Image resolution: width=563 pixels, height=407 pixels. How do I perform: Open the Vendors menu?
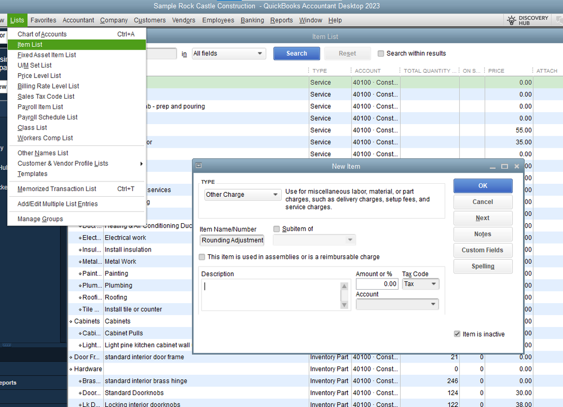(184, 20)
